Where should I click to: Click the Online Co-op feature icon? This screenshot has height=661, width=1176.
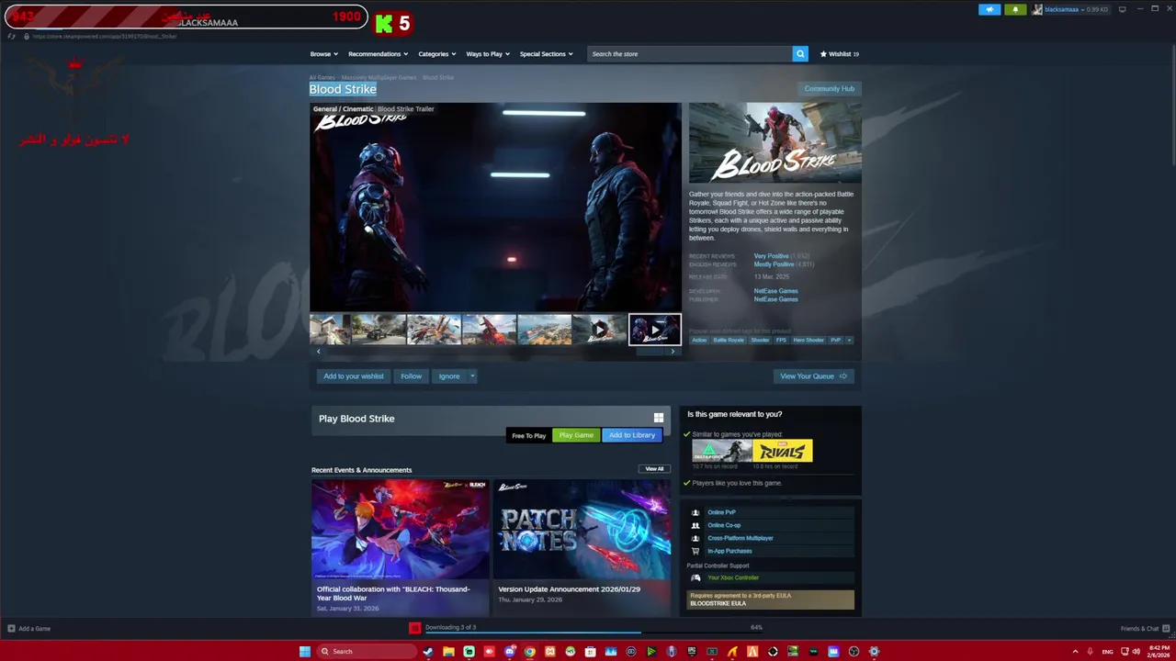click(x=695, y=525)
